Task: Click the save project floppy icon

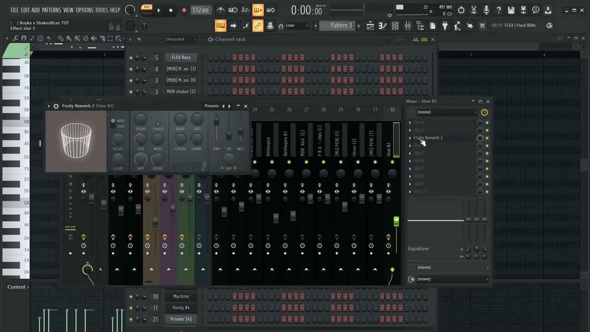Action: (x=511, y=10)
